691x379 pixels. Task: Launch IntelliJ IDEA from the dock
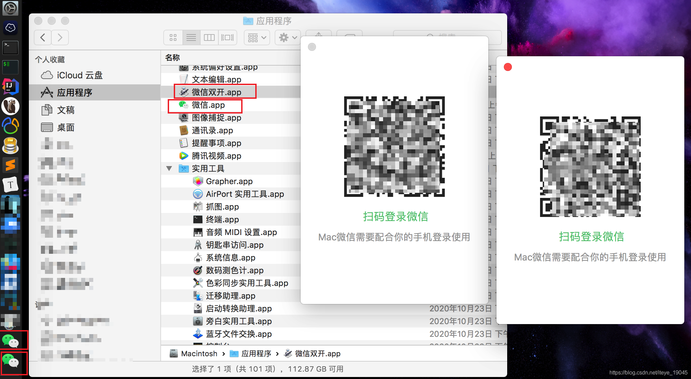[10, 86]
